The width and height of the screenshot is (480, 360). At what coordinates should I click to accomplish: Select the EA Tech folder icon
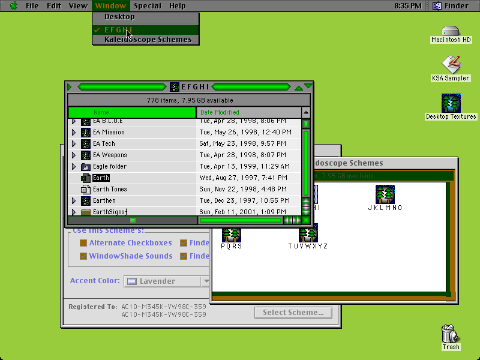pyautogui.click(x=86, y=143)
